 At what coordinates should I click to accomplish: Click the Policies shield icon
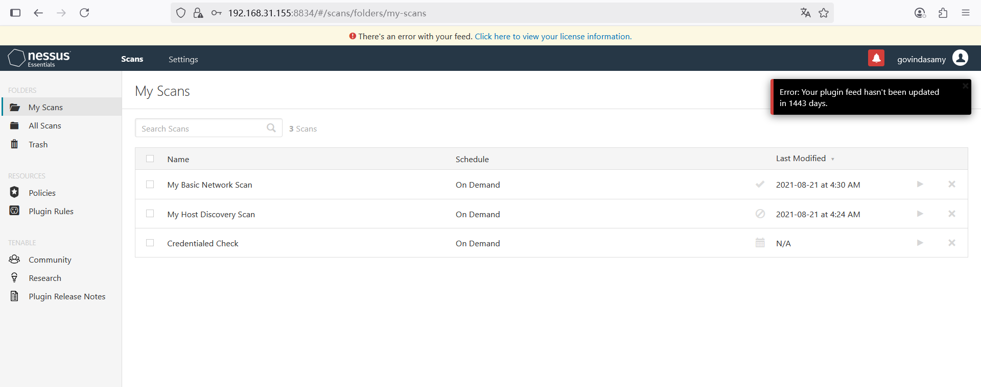(14, 192)
